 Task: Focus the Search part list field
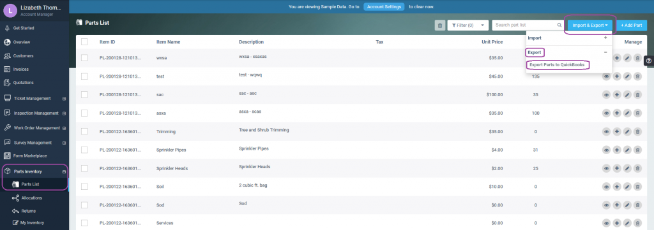click(x=525, y=25)
